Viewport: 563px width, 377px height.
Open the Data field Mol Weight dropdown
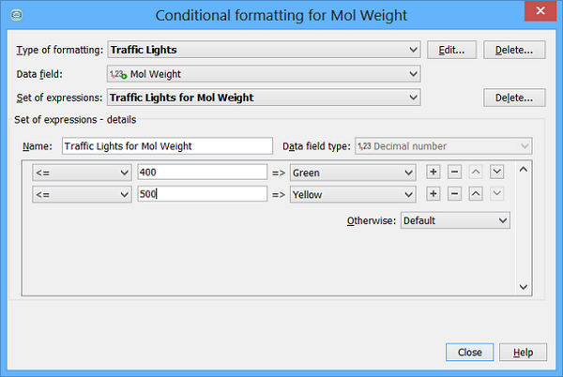click(x=264, y=73)
